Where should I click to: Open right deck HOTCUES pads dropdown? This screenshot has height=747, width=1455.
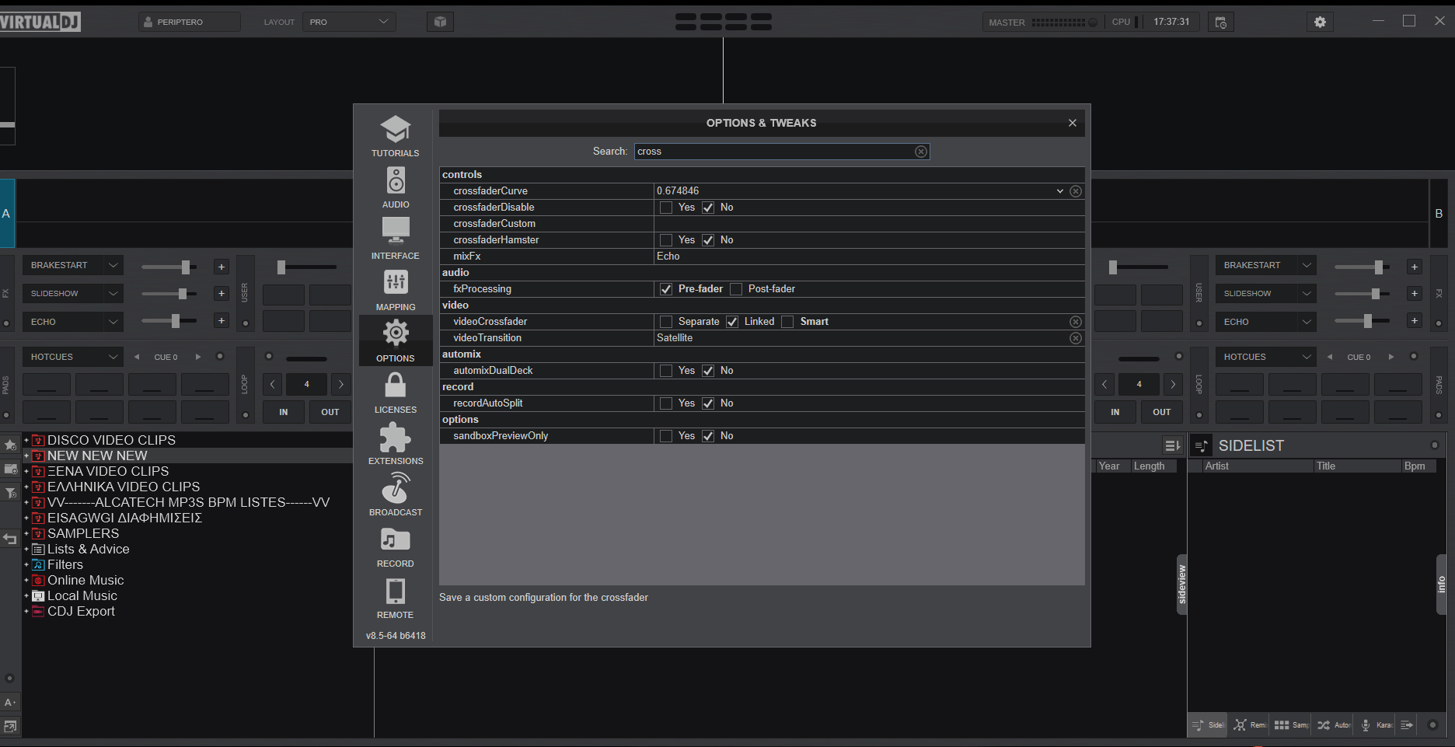[1265, 357]
